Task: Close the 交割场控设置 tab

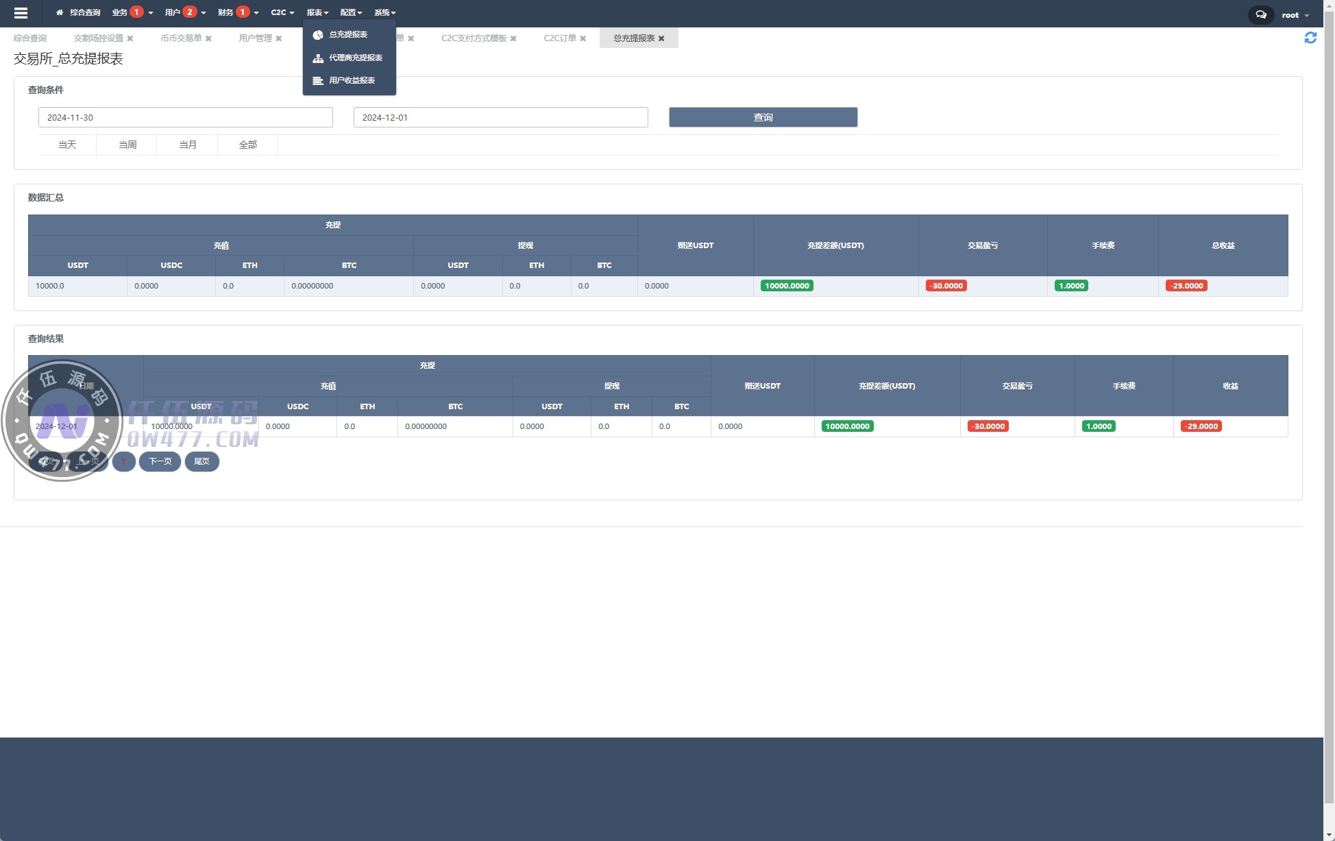Action: [x=130, y=38]
